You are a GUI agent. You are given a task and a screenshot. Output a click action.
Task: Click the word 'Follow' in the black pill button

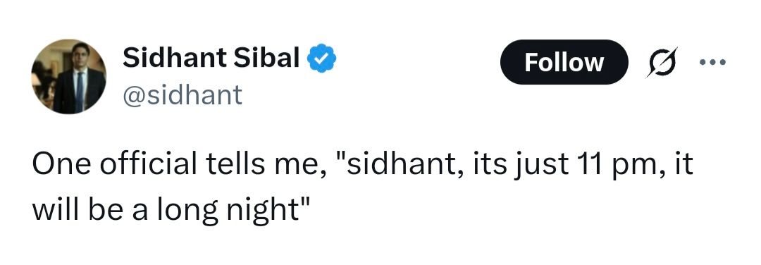pos(564,63)
